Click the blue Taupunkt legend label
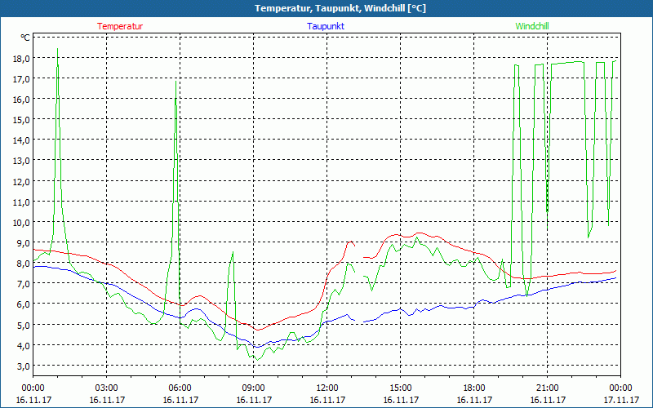This screenshot has height=408, width=653. [x=326, y=26]
